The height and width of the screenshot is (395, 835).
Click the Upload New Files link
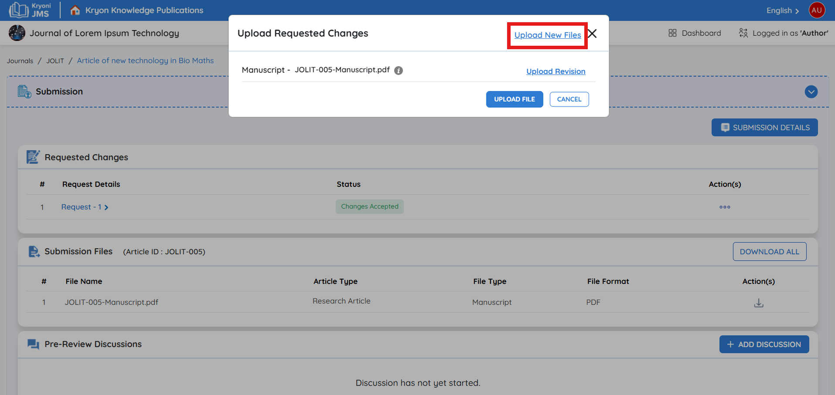(x=547, y=35)
